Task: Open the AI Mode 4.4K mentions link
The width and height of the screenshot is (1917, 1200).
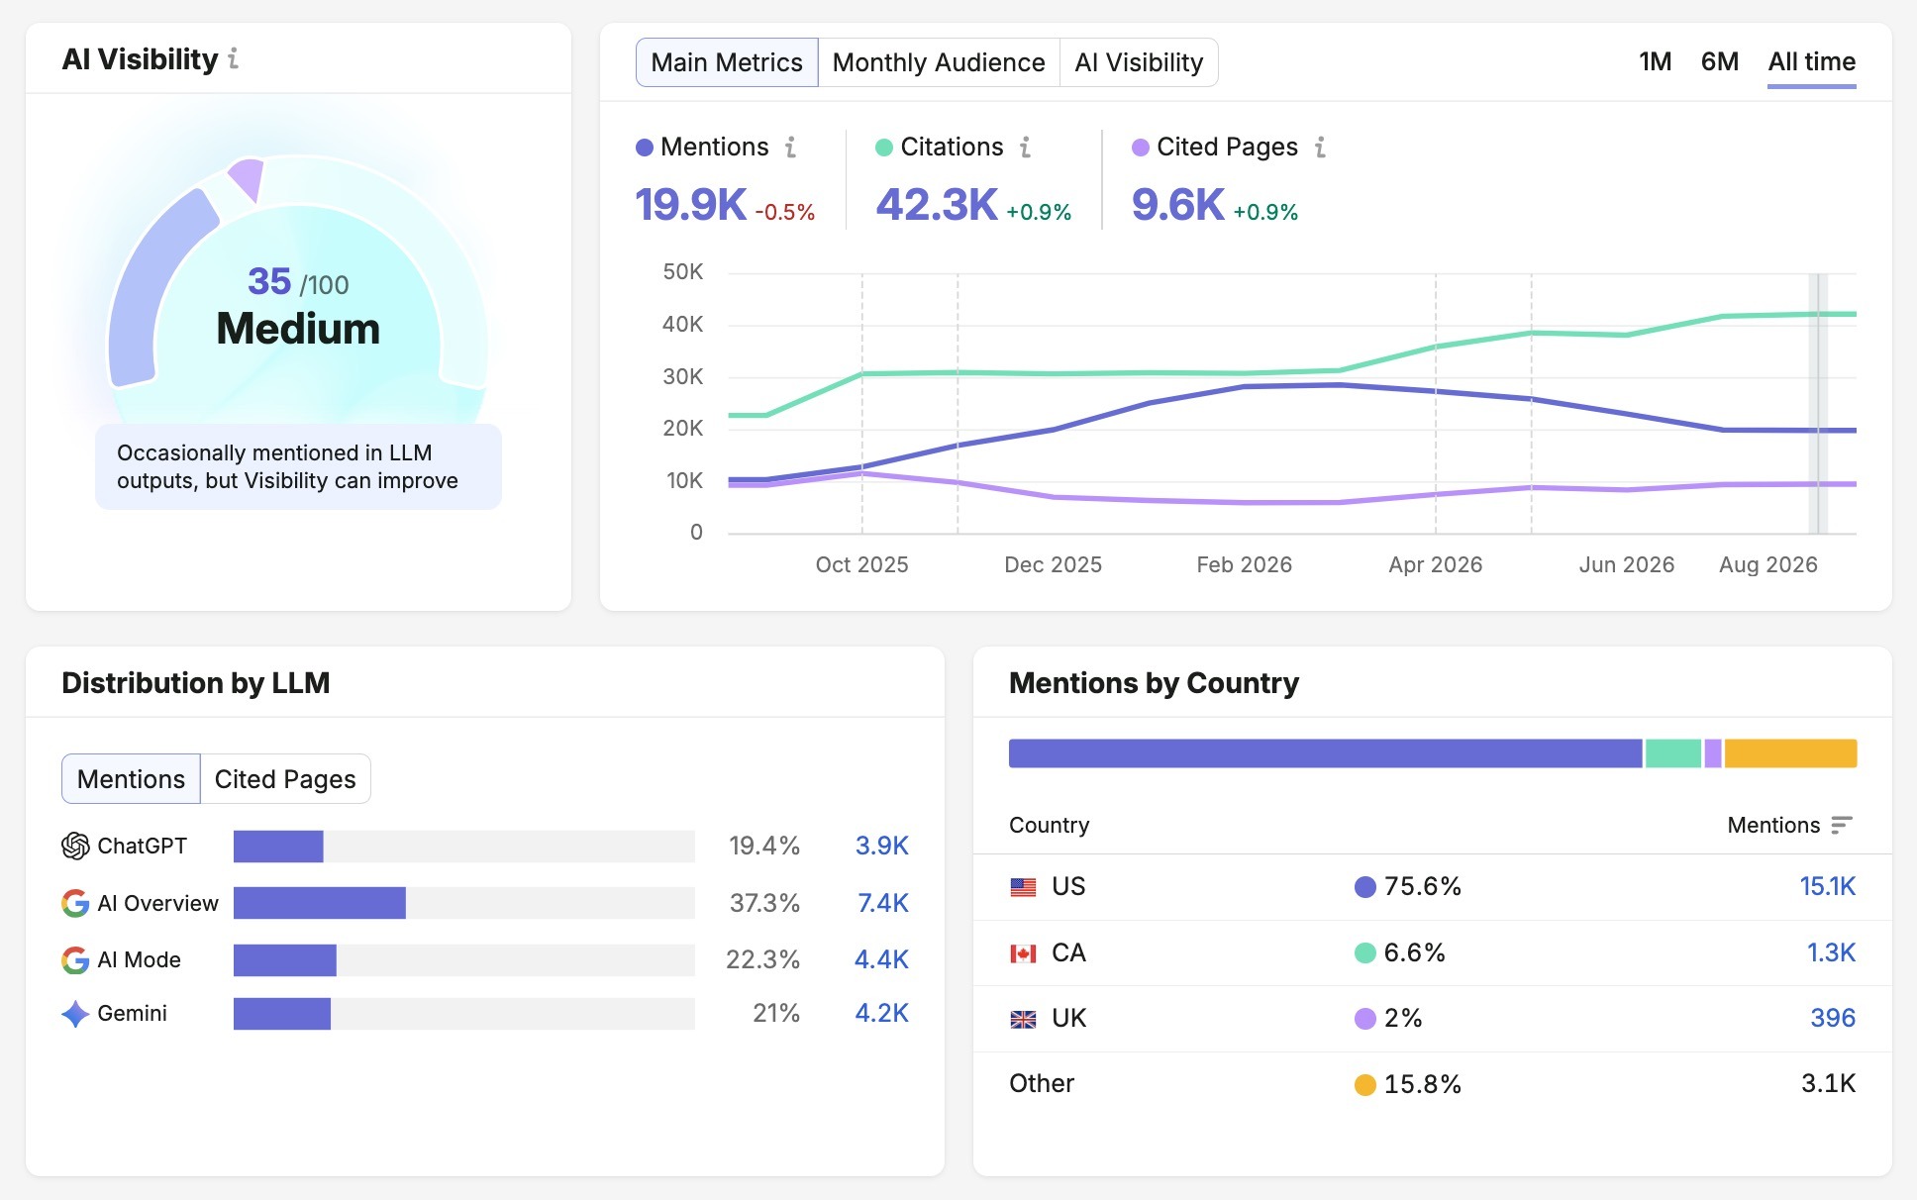Action: (x=881, y=959)
